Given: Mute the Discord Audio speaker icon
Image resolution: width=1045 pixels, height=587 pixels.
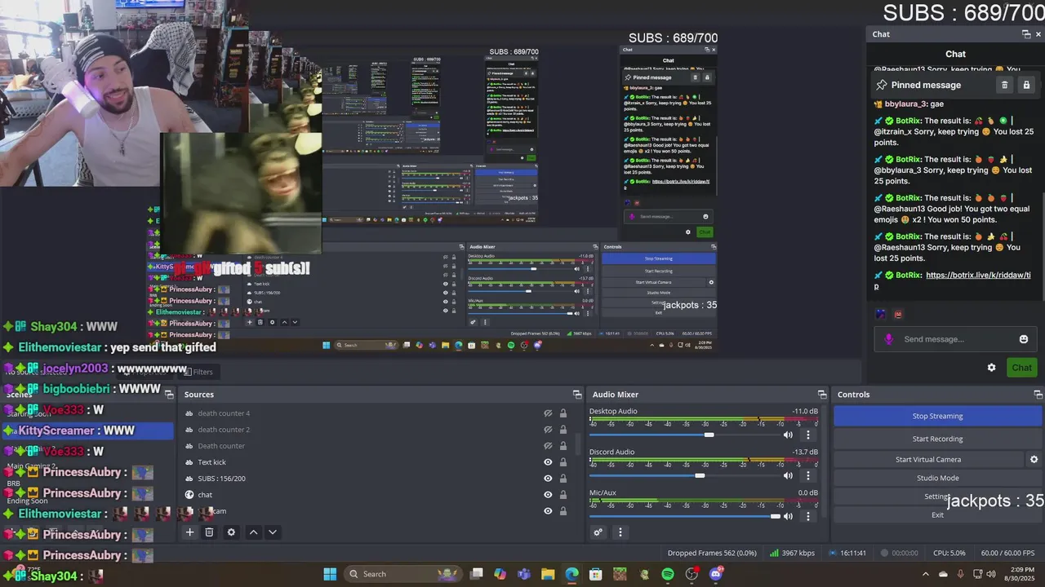Looking at the screenshot, I should click(x=788, y=475).
